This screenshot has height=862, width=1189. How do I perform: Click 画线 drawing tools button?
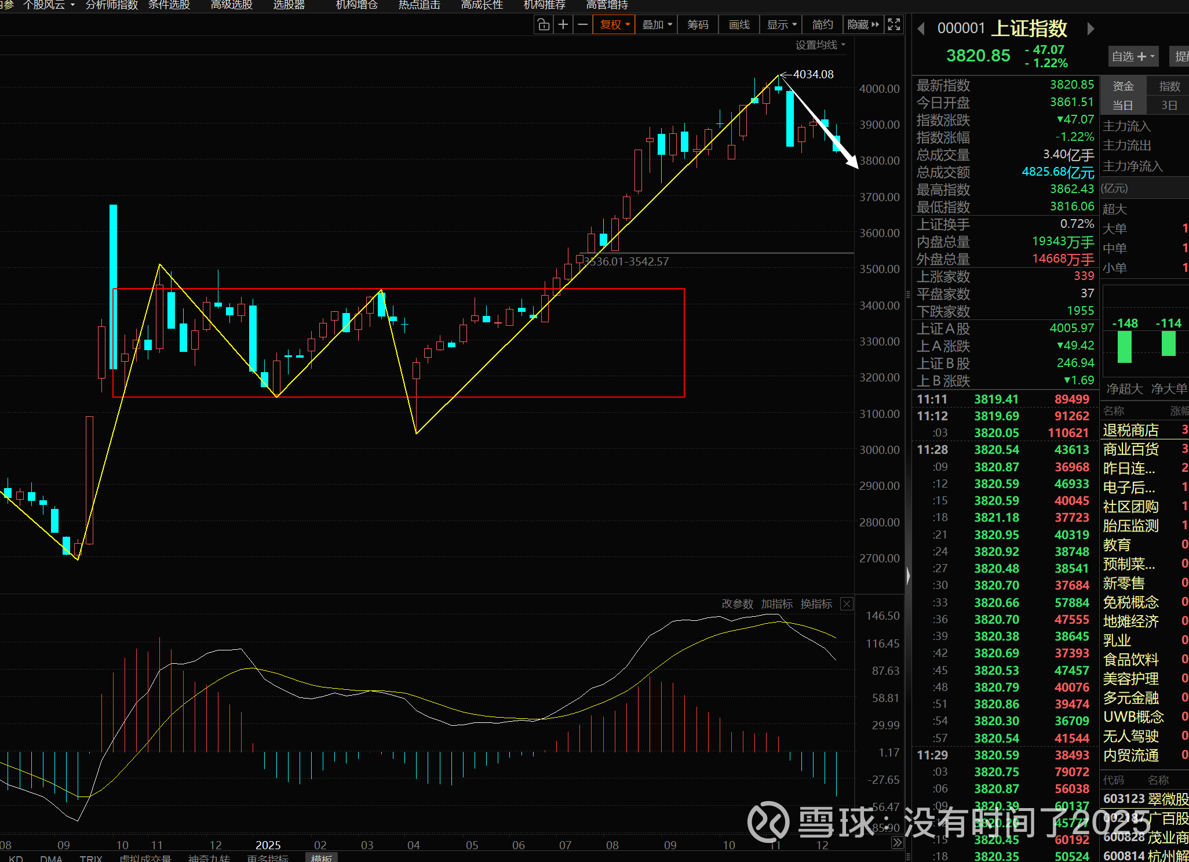(739, 25)
